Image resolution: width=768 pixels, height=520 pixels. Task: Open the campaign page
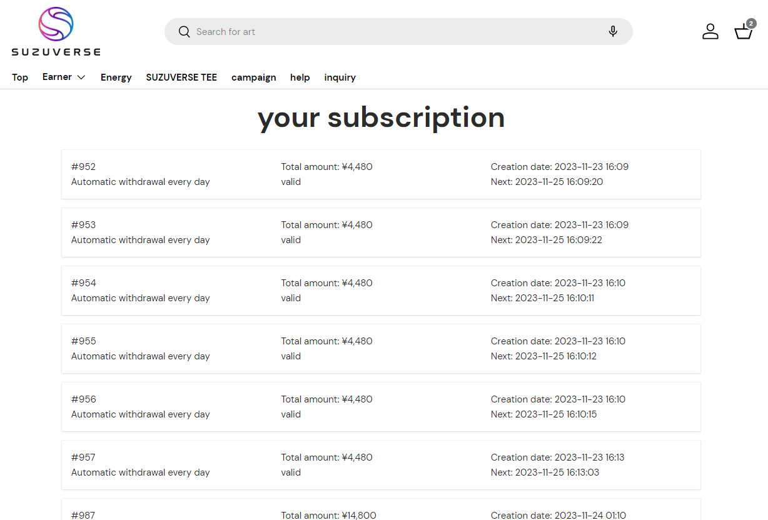pos(253,77)
